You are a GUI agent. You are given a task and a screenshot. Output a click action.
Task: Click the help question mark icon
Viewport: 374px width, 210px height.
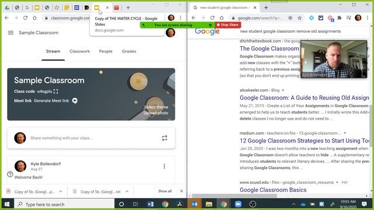pos(10,174)
